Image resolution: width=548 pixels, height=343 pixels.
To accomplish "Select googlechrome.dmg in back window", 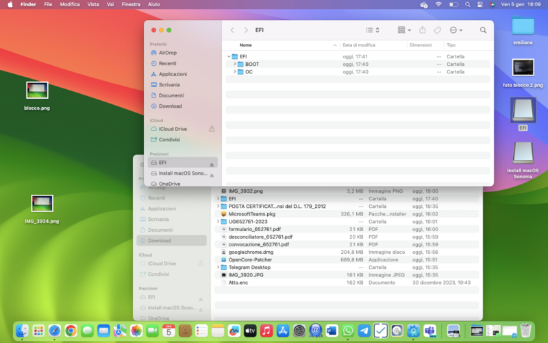I will pos(347,252).
